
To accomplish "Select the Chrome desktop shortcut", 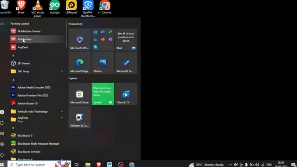I will (105, 7).
